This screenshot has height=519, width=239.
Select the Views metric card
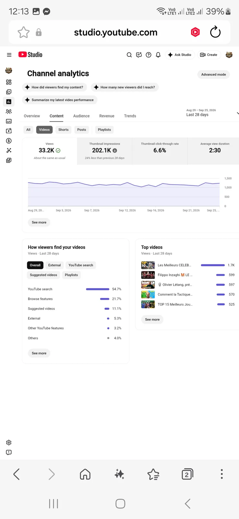[x=50, y=151]
